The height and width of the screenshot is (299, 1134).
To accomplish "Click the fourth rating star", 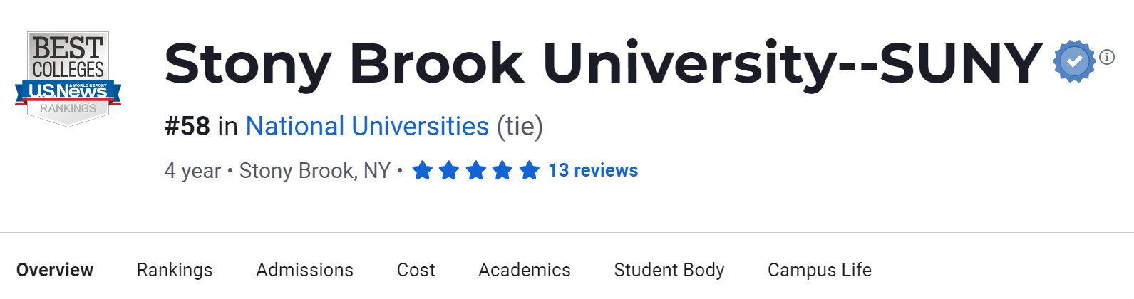I will tap(502, 171).
